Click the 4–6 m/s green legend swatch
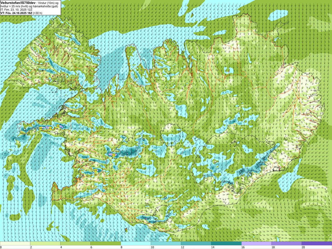Screen dimensions: 332x249 click(75, 244)
